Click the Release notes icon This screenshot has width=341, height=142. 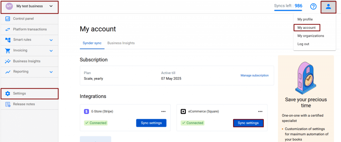point(8,104)
